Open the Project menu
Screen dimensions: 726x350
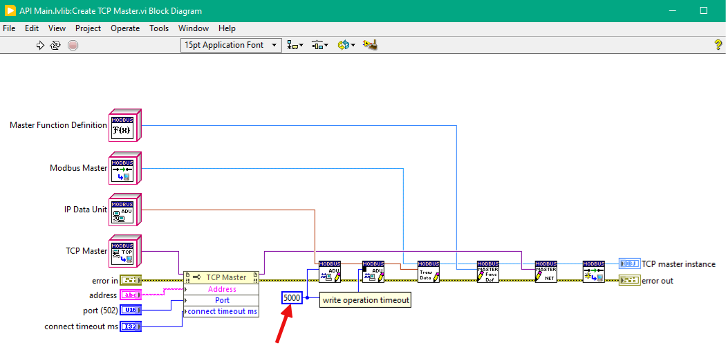point(88,28)
